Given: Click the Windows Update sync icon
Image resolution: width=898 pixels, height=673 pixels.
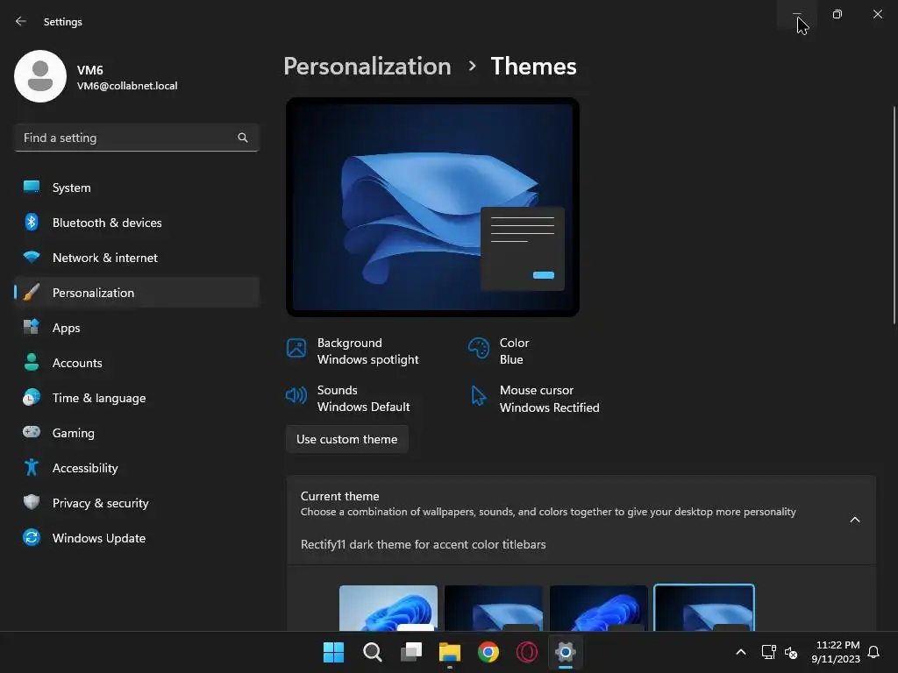Looking at the screenshot, I should pos(32,537).
